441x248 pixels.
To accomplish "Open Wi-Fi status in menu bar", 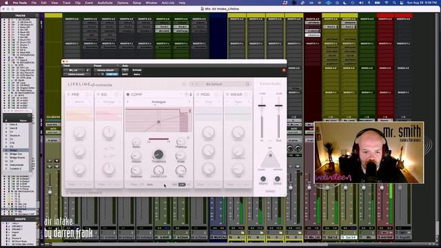I will 387,3.
